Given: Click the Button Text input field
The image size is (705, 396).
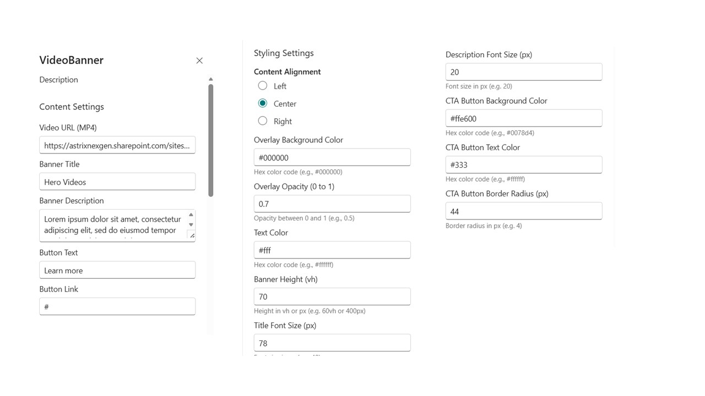Looking at the screenshot, I should (117, 270).
